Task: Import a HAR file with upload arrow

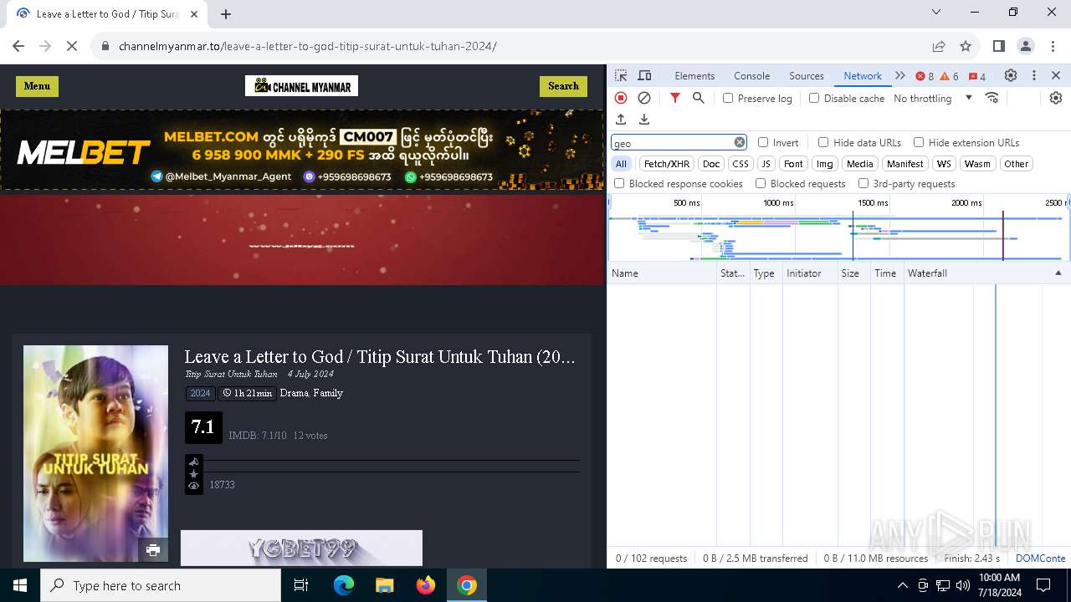Action: coord(621,120)
